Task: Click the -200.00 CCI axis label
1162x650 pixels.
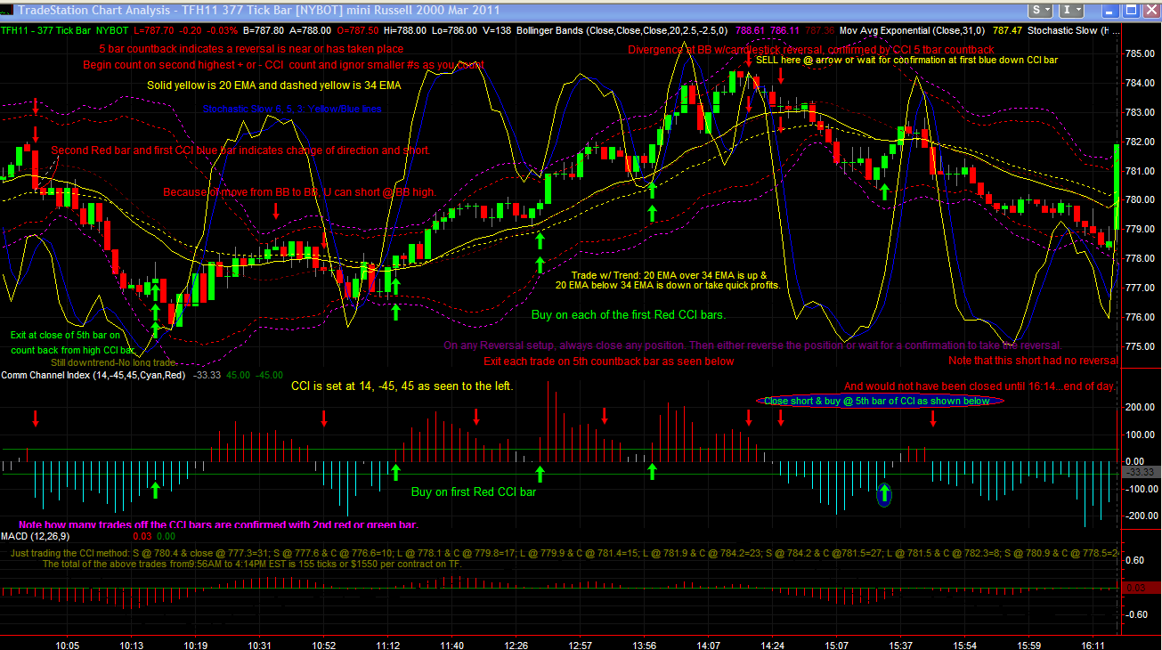Action: point(1141,516)
